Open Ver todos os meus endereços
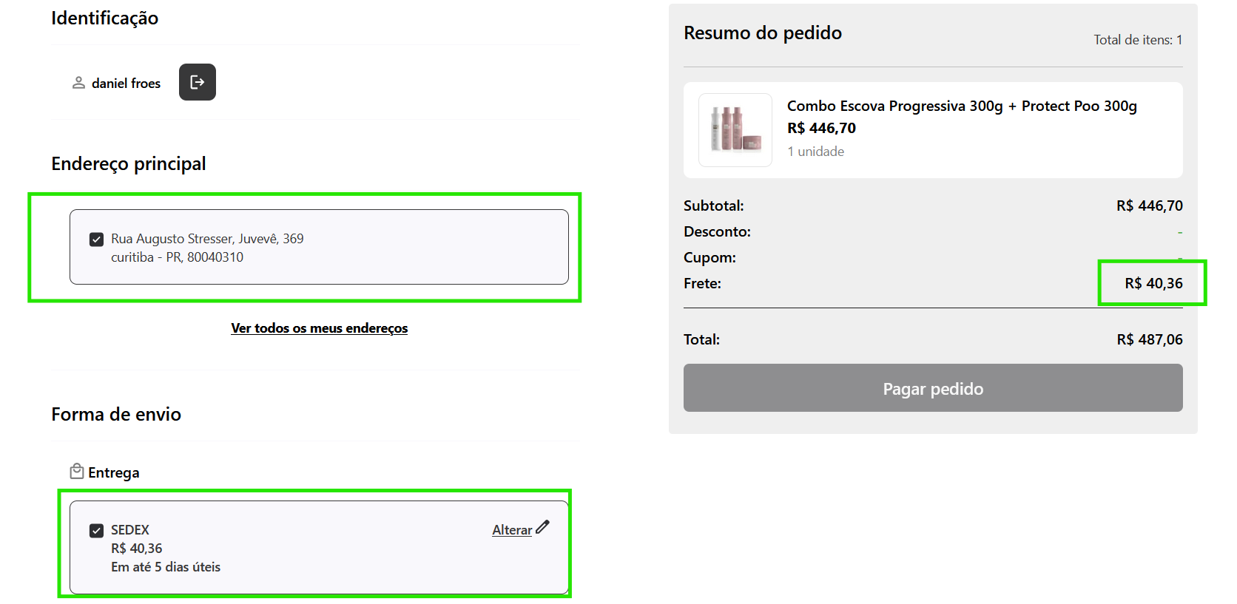Viewport: 1237px width, 604px height. coord(319,328)
